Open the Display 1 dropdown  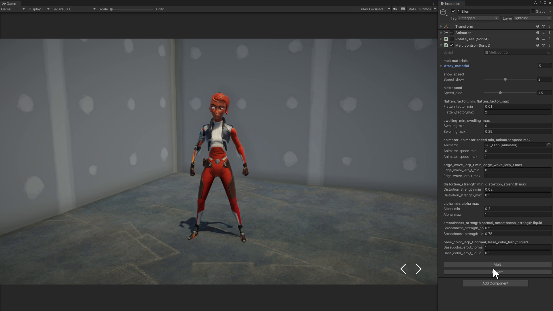[x=39, y=9]
